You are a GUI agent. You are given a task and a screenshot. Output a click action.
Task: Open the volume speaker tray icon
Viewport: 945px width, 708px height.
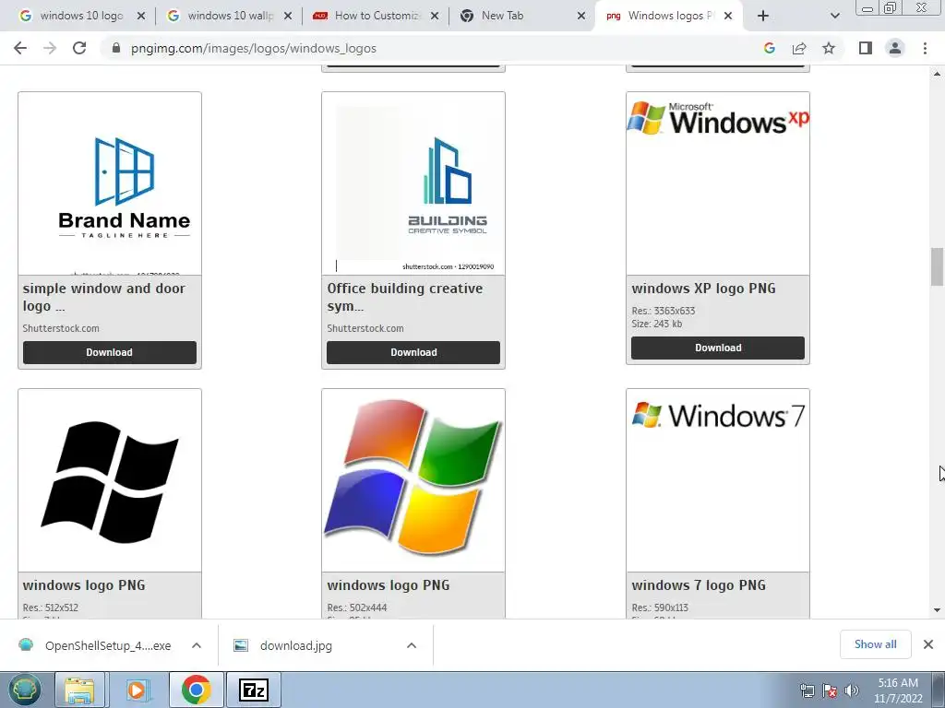click(852, 690)
